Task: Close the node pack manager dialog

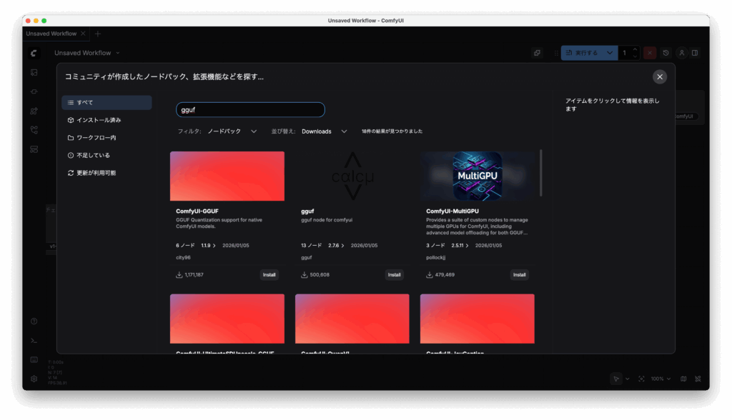Action: coord(659,76)
